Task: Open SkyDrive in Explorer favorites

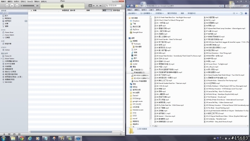Action: pos(134,29)
